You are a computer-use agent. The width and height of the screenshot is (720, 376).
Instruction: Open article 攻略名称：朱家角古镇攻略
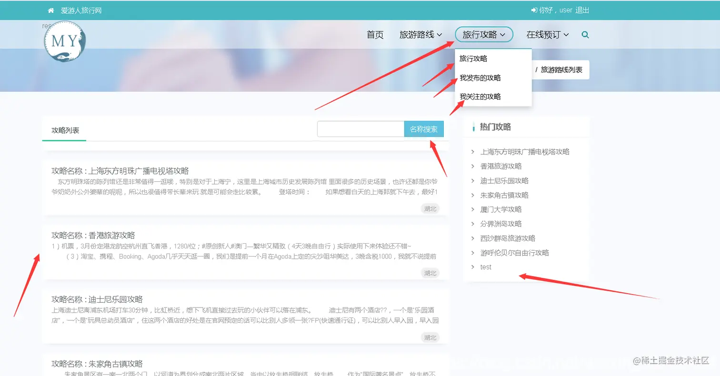point(97,364)
